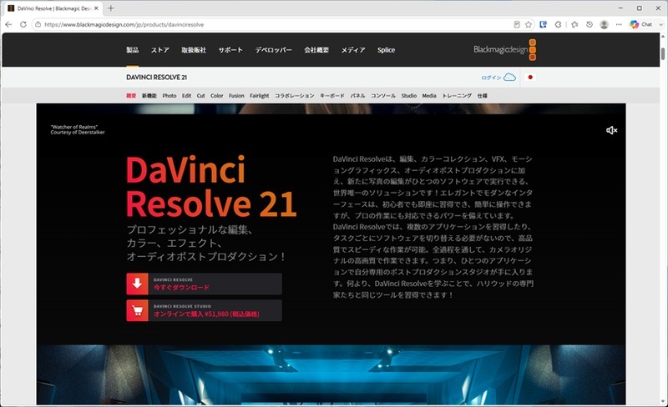Screen dimensions: 668x407
Task: Select the Japan flag region icon
Action: point(530,77)
